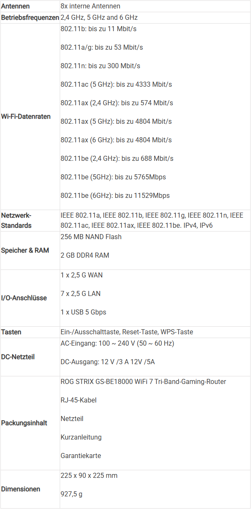The width and height of the screenshot is (251, 509).
Task: Click the Antennen row label
Action: (16, 6)
